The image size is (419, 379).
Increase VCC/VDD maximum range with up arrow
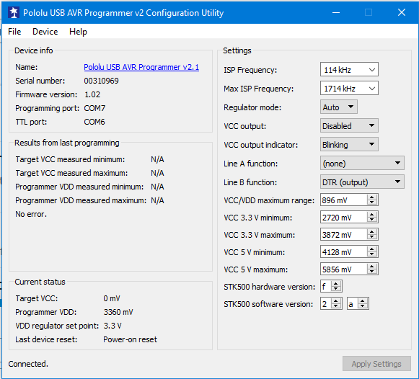pos(372,197)
